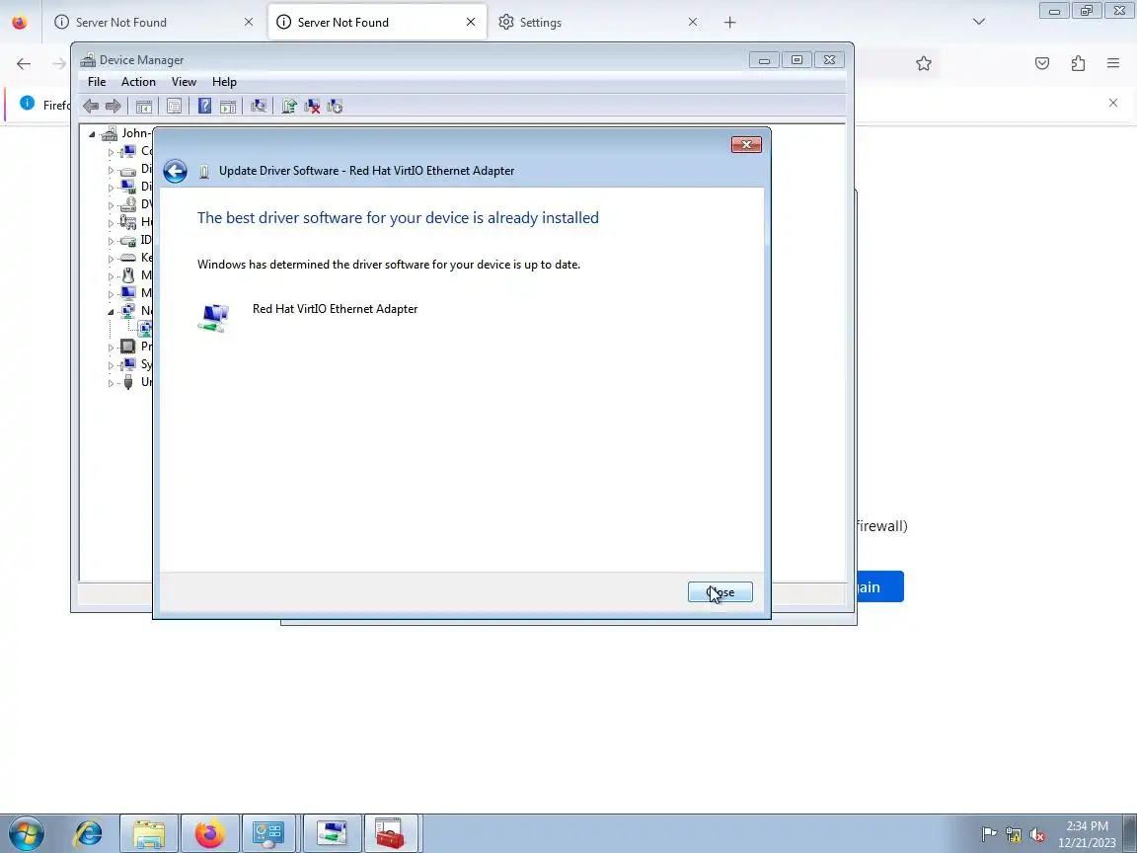Open Properties via the toolbar sheet icon
The height and width of the screenshot is (853, 1137).
tap(174, 107)
